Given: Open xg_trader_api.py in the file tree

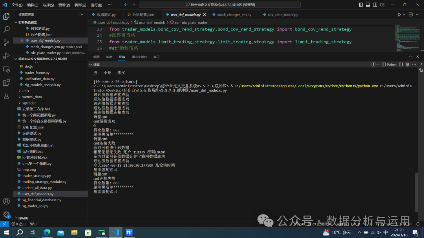Looking at the screenshot, I should tap(50, 206).
